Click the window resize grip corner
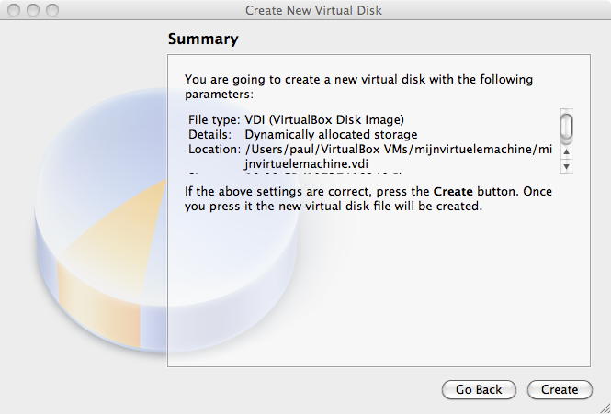Viewport: 611px width, 414px height. point(605,408)
